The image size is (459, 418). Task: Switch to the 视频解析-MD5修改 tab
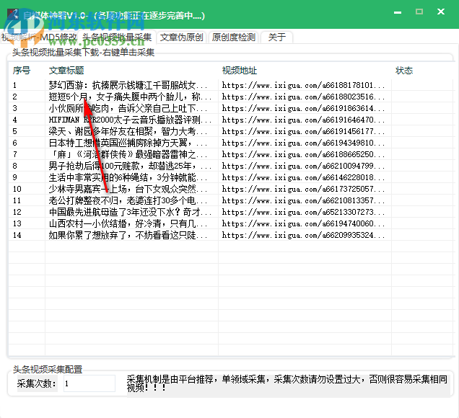[39, 37]
